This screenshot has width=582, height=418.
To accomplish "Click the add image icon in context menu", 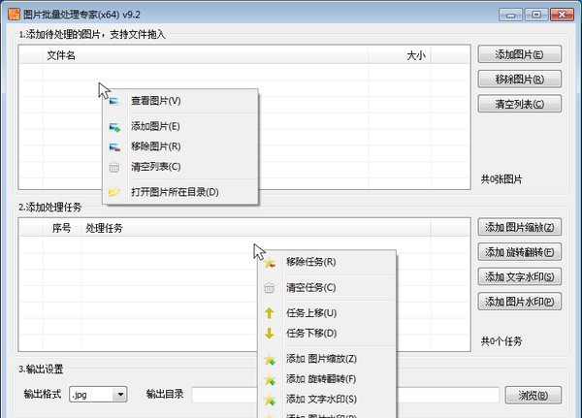I will point(114,127).
